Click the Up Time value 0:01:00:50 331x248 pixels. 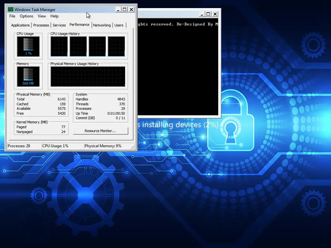click(x=116, y=113)
